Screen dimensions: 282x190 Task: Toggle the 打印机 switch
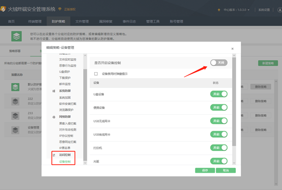pyautogui.click(x=219, y=148)
